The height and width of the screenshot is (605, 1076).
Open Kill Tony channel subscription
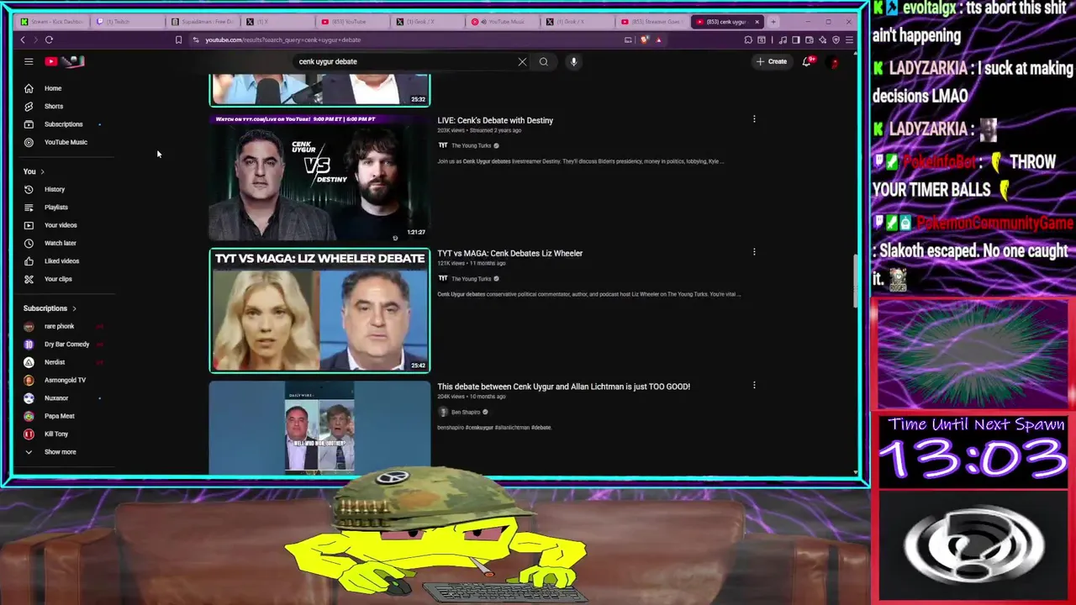(55, 434)
